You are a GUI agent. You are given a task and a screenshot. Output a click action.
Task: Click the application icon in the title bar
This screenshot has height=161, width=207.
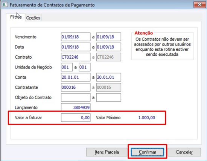(5, 5)
